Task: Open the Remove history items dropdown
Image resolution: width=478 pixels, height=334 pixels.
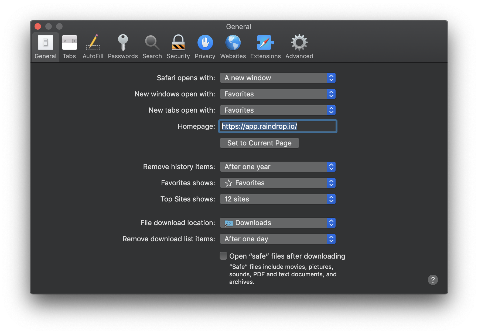Action: [278, 167]
